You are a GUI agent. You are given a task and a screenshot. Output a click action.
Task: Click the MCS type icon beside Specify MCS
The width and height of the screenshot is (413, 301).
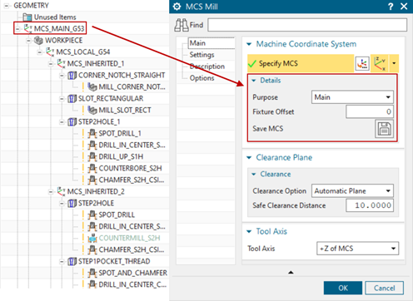[380, 63]
